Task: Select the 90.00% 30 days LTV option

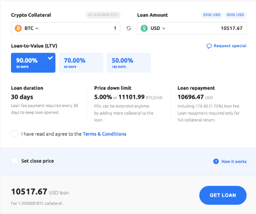Action: 33,62
